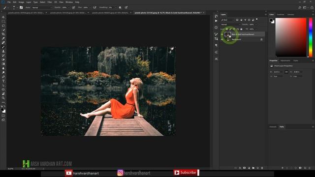Image resolution: width=315 pixels, height=177 pixels.
Task: Toggle airbrush build-up in options bar
Action: (x=94, y=7)
